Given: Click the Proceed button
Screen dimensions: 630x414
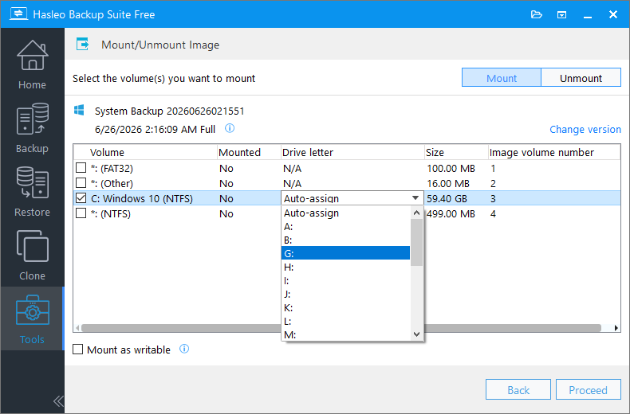Looking at the screenshot, I should (589, 390).
